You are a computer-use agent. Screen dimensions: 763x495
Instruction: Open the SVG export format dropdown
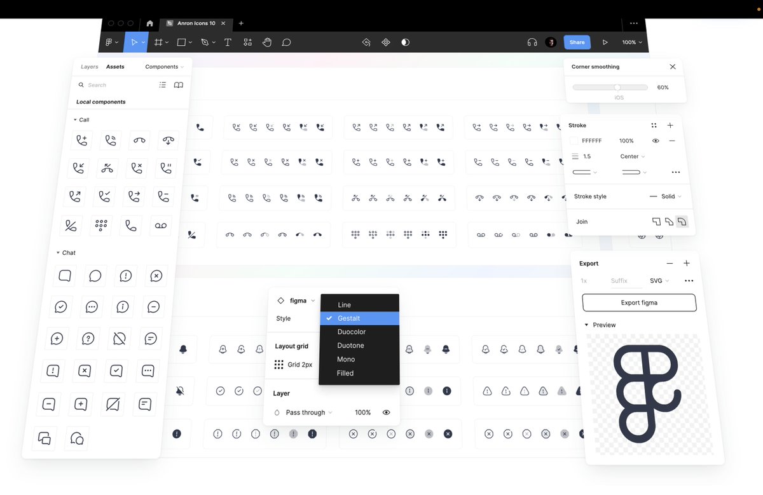tap(659, 281)
